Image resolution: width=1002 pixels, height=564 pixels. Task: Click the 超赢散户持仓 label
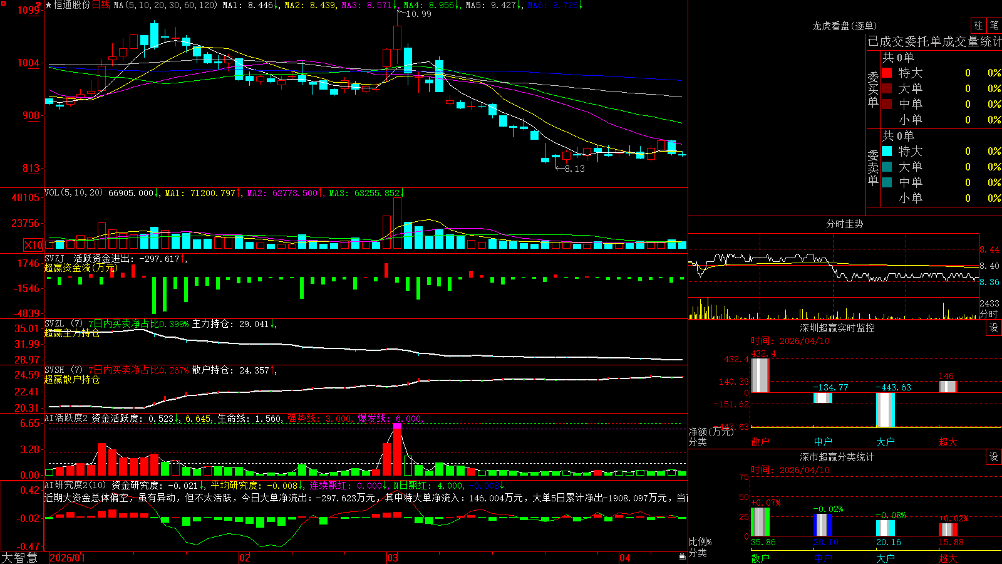coord(72,379)
